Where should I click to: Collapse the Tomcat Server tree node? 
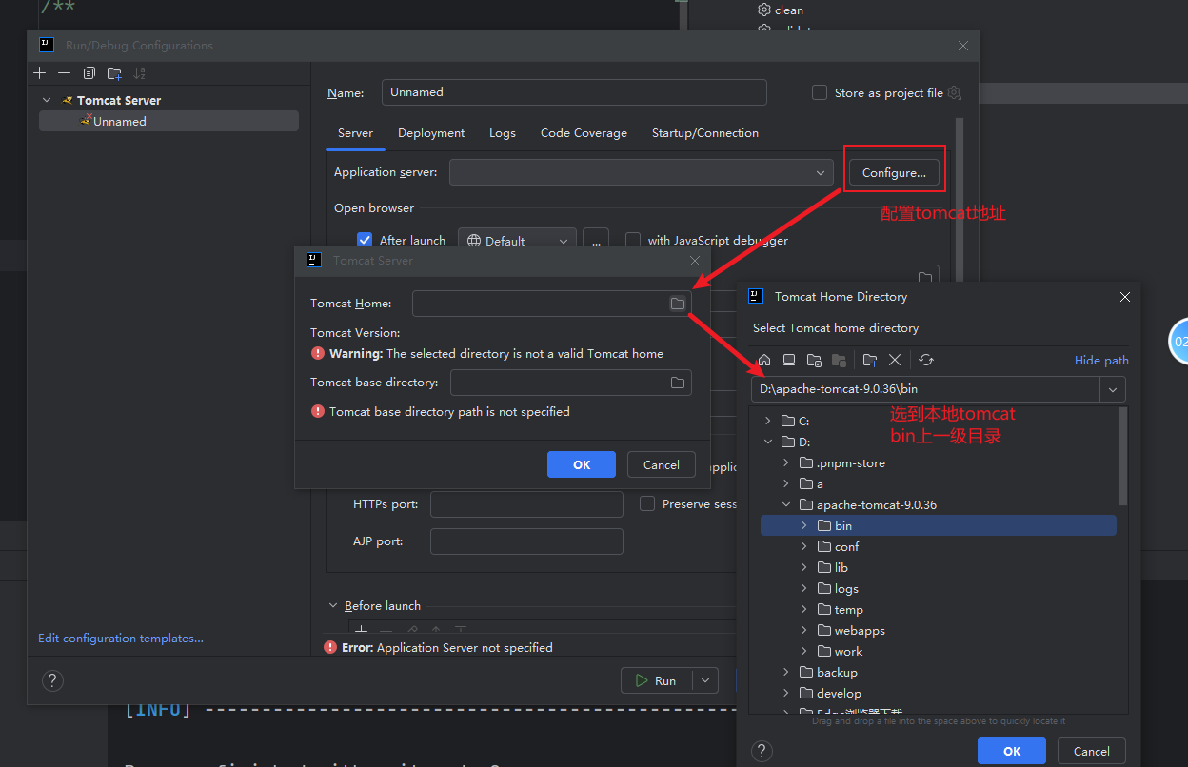(x=47, y=100)
